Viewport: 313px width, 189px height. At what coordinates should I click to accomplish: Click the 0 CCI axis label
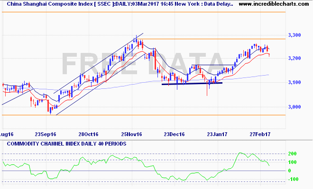coord(289,171)
